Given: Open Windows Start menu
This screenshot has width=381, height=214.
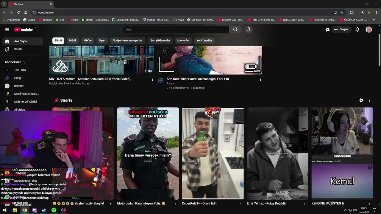Looking at the screenshot, I should coord(5,210).
